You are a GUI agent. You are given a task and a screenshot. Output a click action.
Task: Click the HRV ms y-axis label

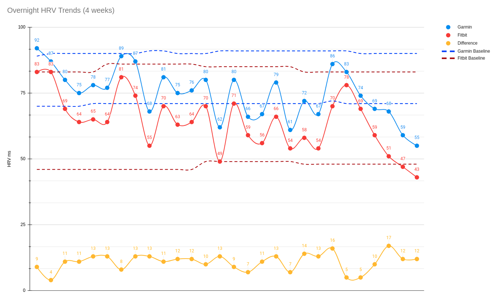(9, 159)
